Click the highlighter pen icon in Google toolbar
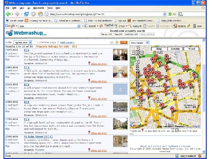Screen dimensions: 212x159 [x=189, y=26]
